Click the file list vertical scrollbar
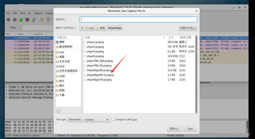The width and height of the screenshot is (255, 139). (196, 75)
